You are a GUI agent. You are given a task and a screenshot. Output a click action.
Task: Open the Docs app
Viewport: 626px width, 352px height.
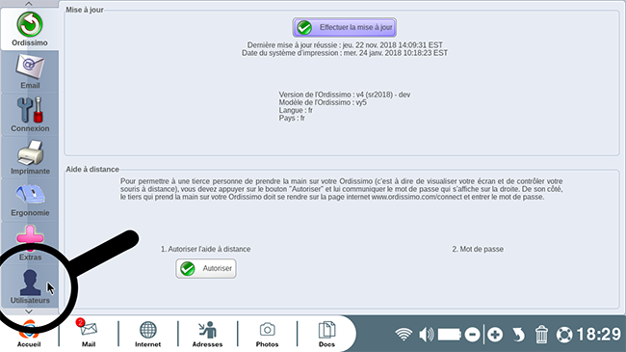[326, 334]
